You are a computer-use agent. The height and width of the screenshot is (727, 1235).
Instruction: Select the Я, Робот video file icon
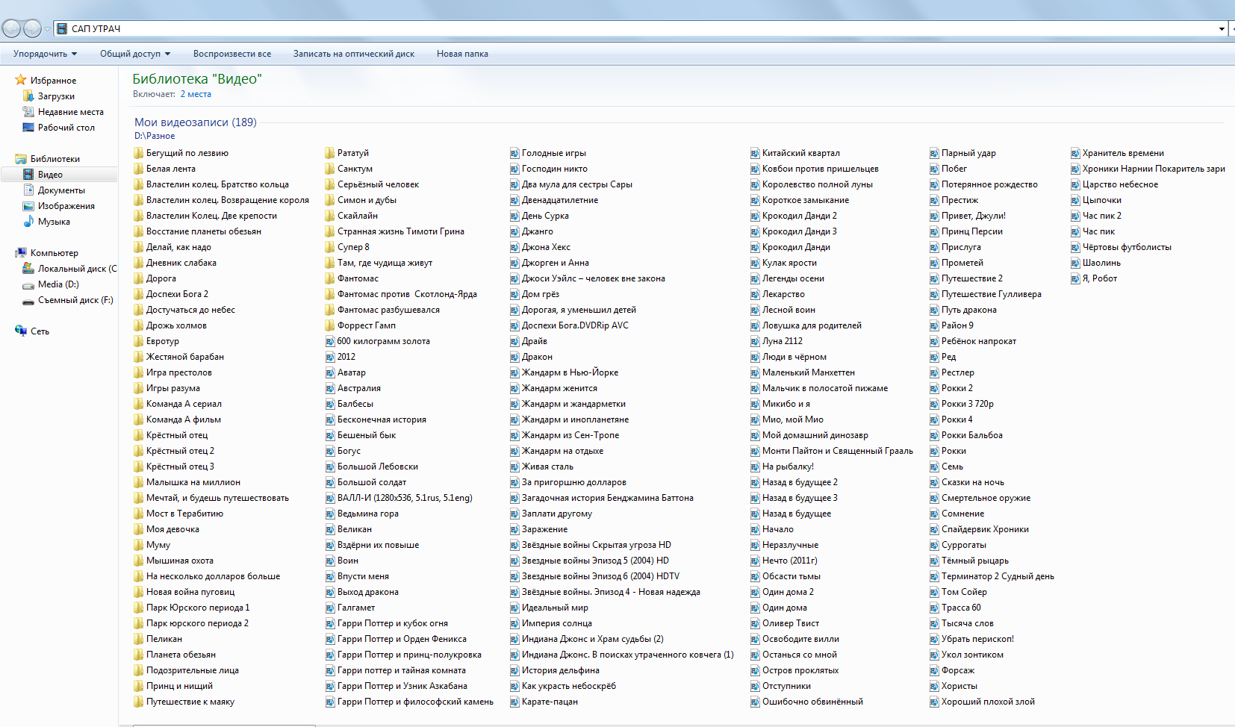[1075, 278]
